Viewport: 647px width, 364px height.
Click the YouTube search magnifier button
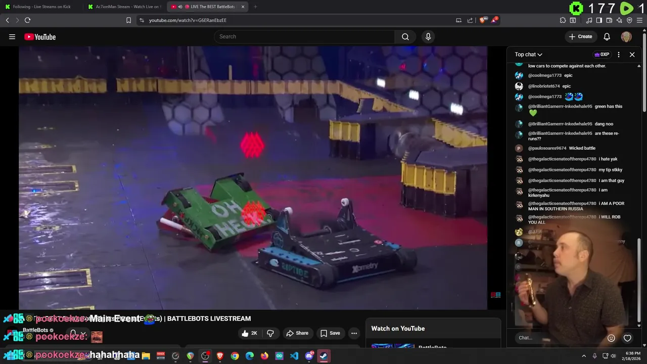pos(405,36)
